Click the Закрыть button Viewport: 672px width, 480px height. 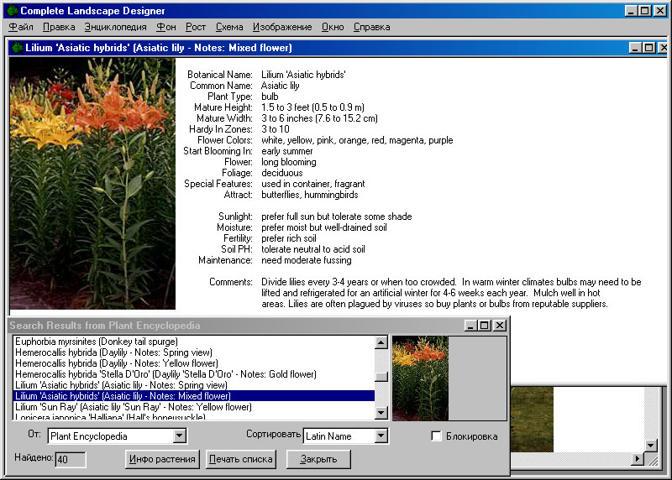318,459
